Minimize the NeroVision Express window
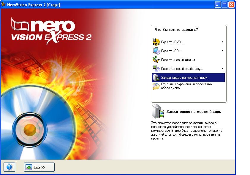 (x=217, y=5)
